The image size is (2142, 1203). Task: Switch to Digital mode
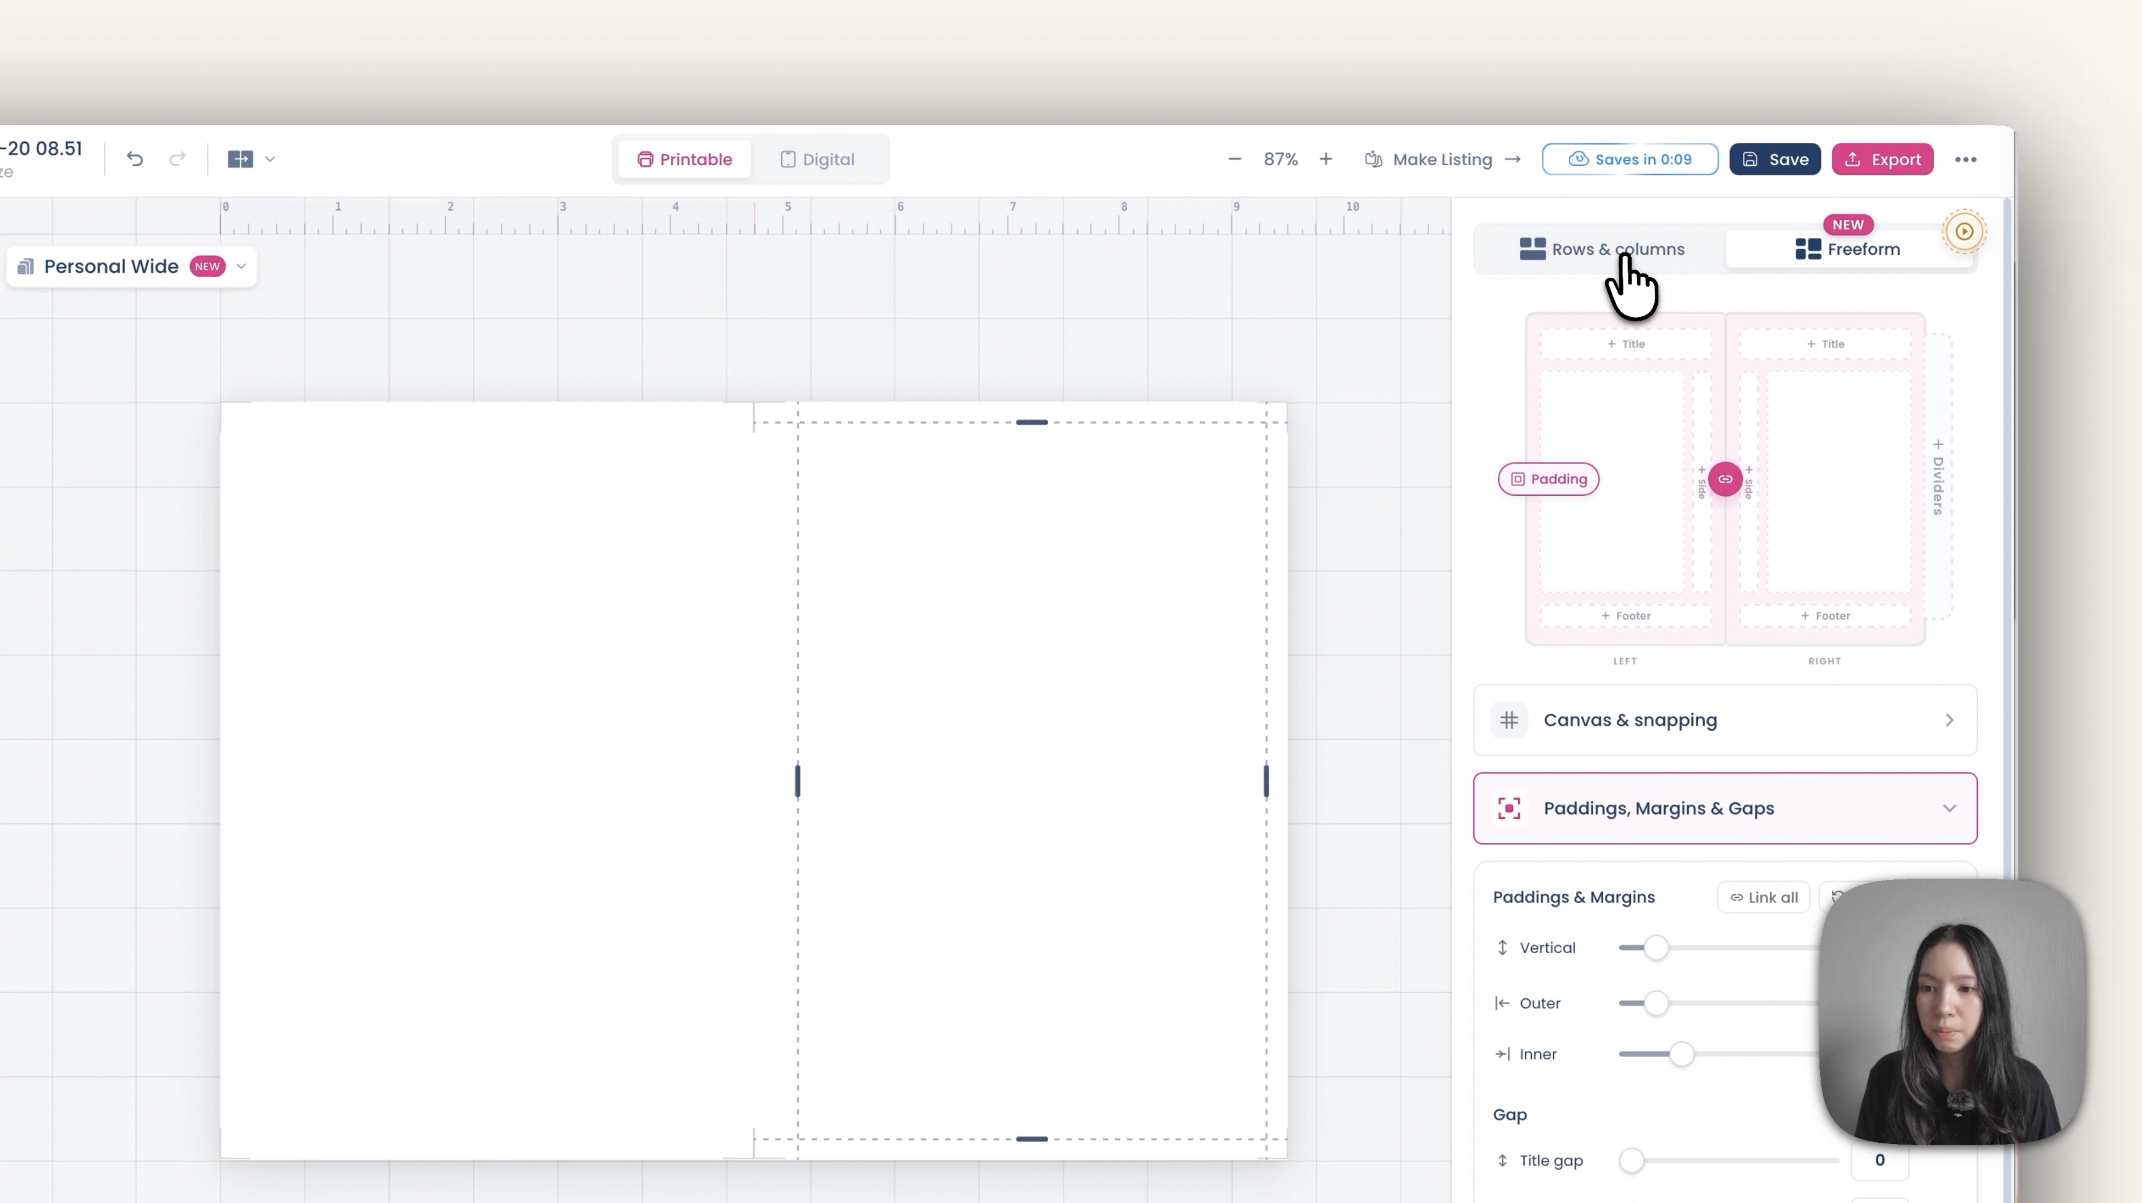tap(817, 160)
